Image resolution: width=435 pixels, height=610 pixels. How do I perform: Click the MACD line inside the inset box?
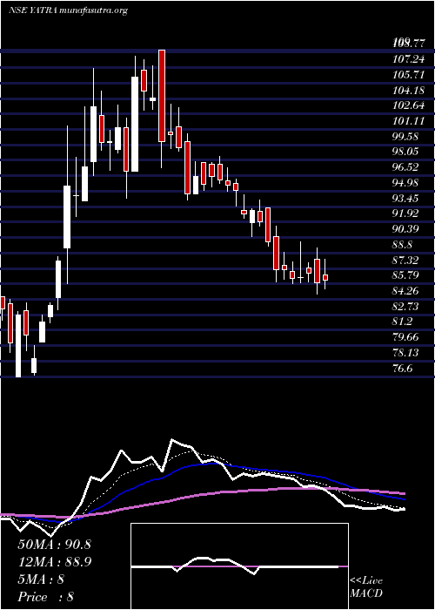coord(233,564)
